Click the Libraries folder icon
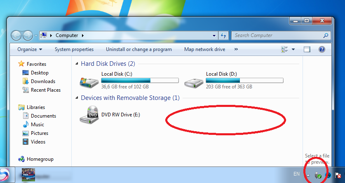Image resolution: width=345 pixels, height=183 pixels. tap(21, 107)
